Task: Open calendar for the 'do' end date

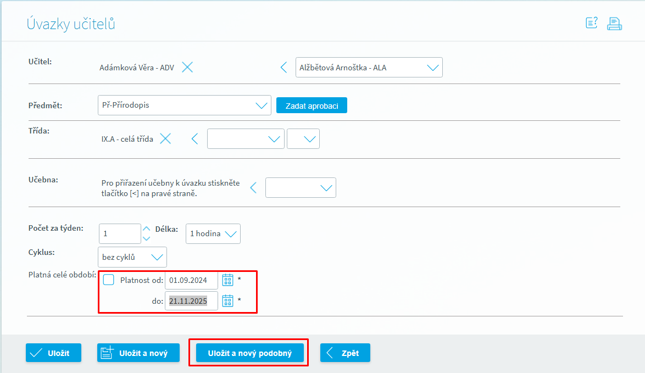Action: coord(227,300)
